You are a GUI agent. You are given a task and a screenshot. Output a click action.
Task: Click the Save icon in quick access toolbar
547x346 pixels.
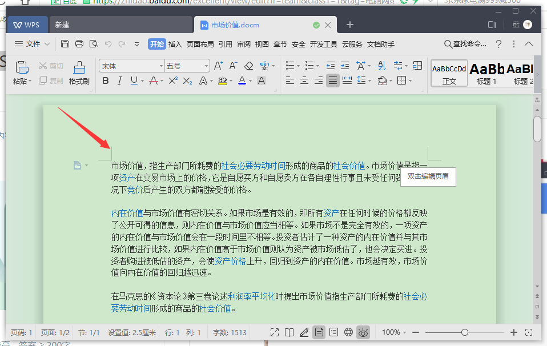click(x=65, y=43)
